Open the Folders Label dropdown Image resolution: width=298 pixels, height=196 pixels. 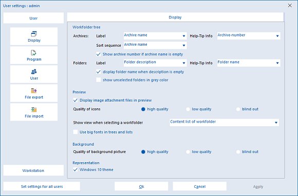point(155,63)
